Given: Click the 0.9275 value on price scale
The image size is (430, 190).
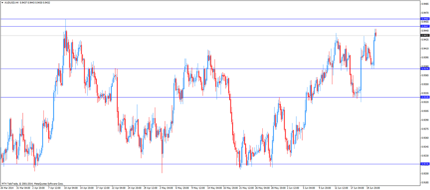Looking at the screenshot, I should [425, 129].
